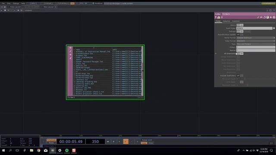Image resolution: width=276 pixels, height=155 pixels.
Task: Click pencil comment icon in parameter header
Action: 258,17
